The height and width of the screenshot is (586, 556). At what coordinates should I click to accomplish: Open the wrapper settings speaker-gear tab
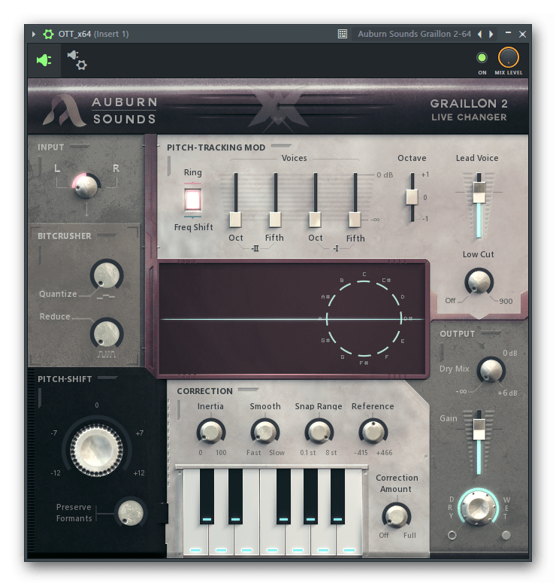(x=77, y=60)
